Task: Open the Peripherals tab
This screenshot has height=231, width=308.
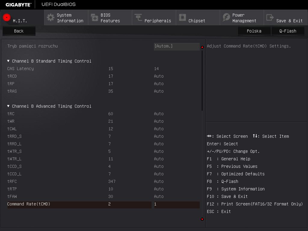Action: [154, 18]
